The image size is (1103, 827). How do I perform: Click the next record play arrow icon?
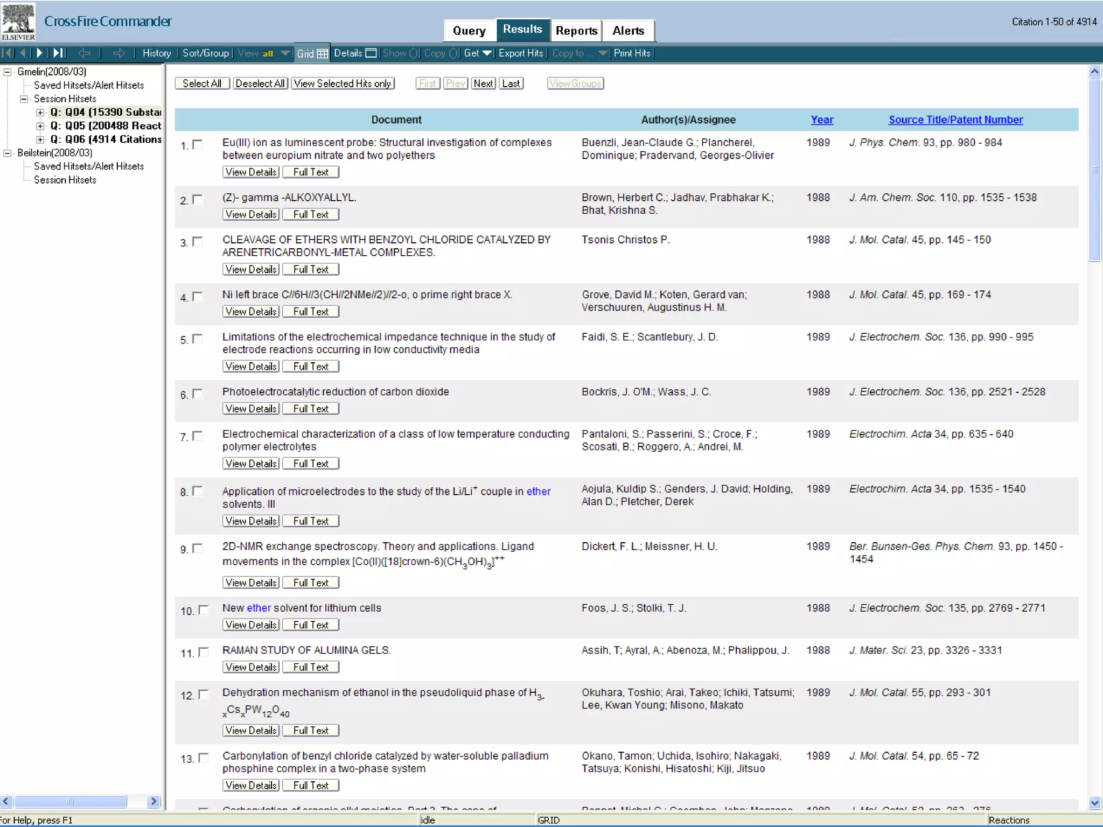pyautogui.click(x=39, y=53)
